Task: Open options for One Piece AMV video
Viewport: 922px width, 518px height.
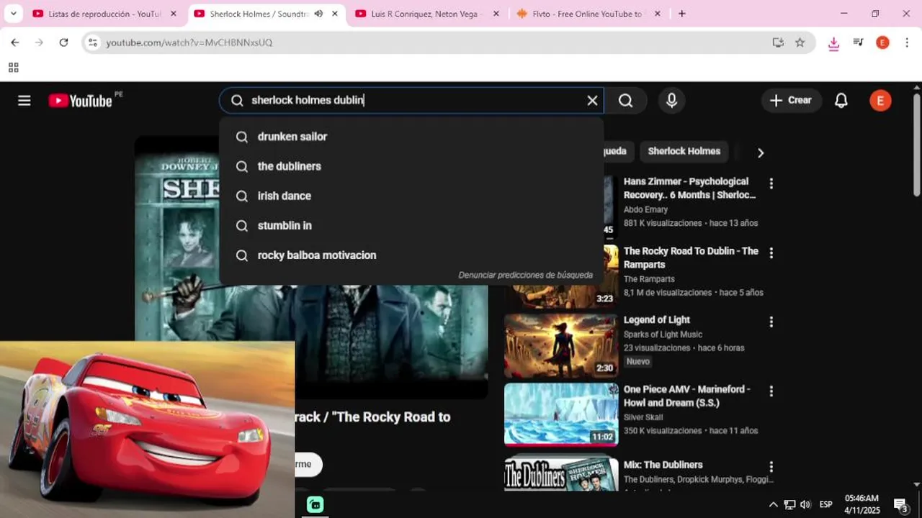Action: point(771,391)
